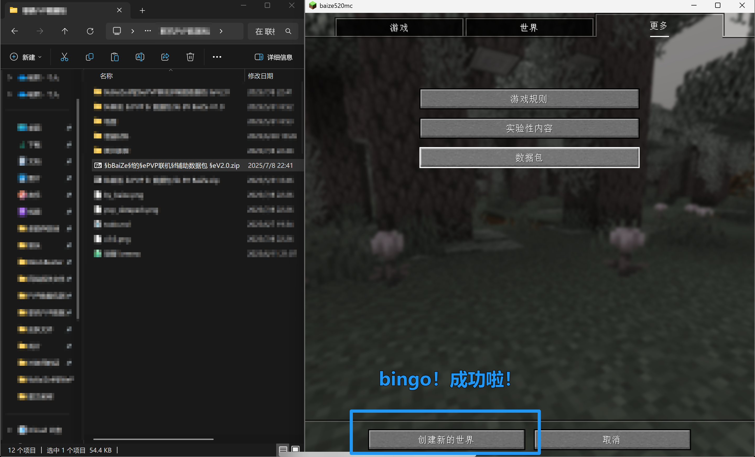Expand chevron after the blurred folder breadcrumb
The height and width of the screenshot is (457, 755).
[x=221, y=31]
